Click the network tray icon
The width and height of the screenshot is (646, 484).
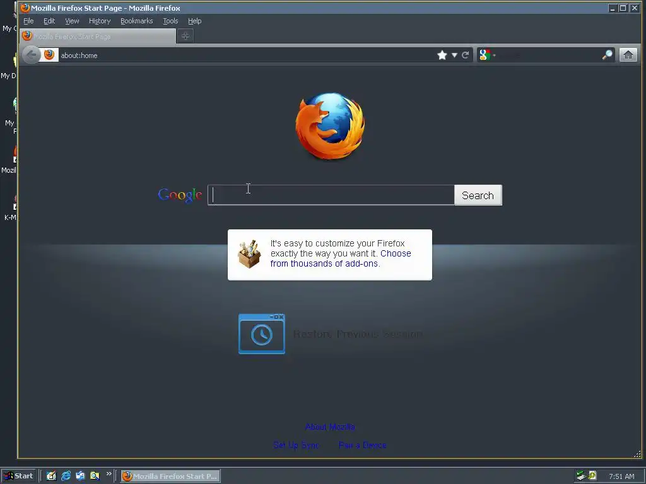pyautogui.click(x=581, y=476)
